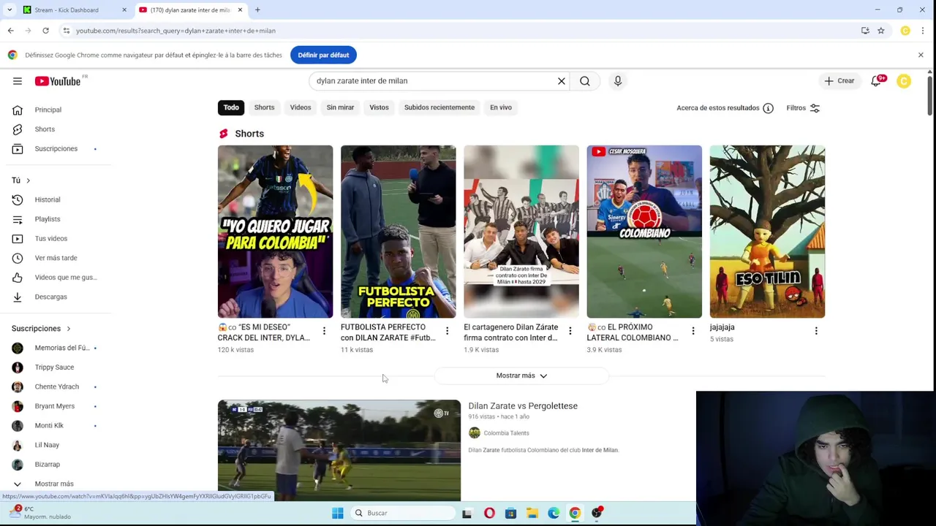Open 'Acerca de estos resultados' info
The image size is (936, 526).
tap(725, 108)
